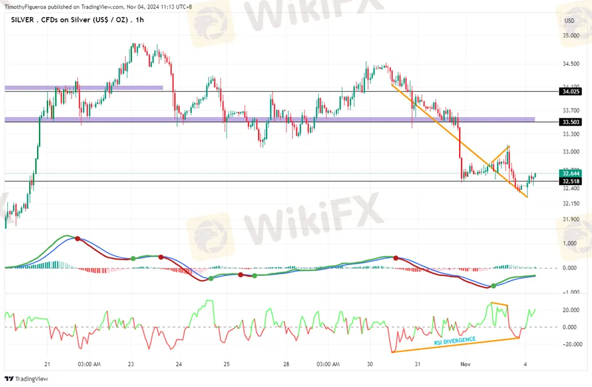Click the date label 24 on time axis

click(179, 364)
